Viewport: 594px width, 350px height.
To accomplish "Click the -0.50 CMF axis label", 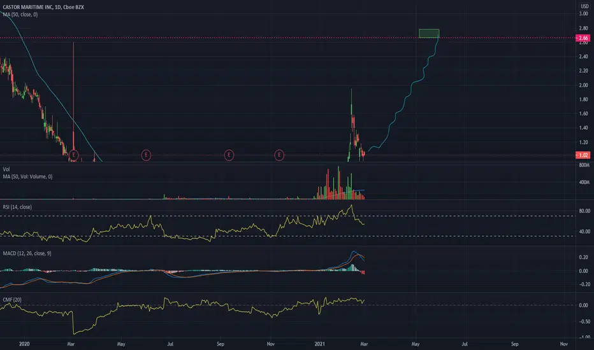I will click(583, 321).
